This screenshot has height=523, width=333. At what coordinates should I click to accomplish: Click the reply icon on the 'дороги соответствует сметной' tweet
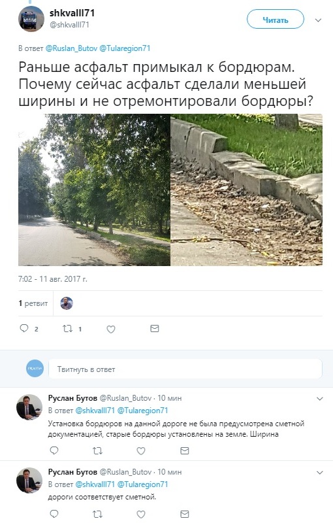coord(54,514)
